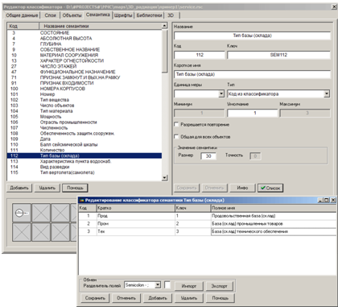Click Сохранить in the semantics classifier dialog
Viewport: 338px width, 307px height.
95,298
